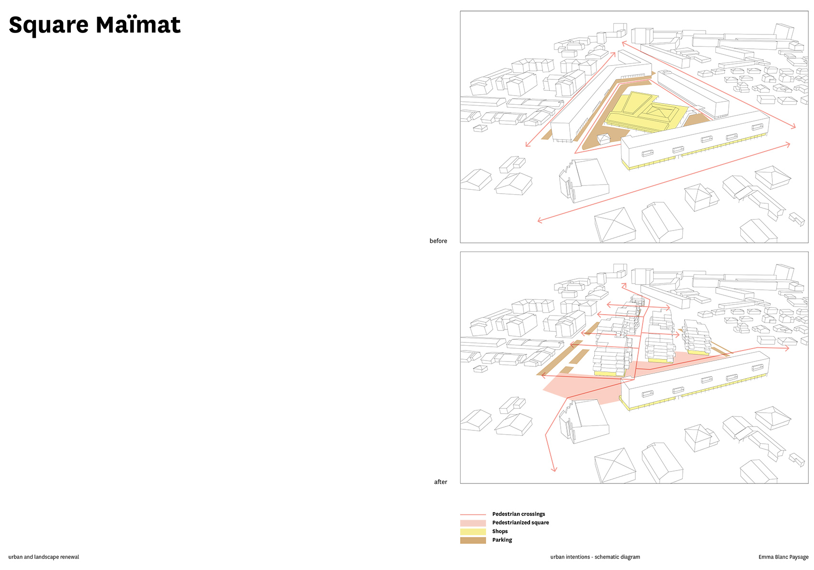Click the red pedestrian crossings legend line

(473, 515)
